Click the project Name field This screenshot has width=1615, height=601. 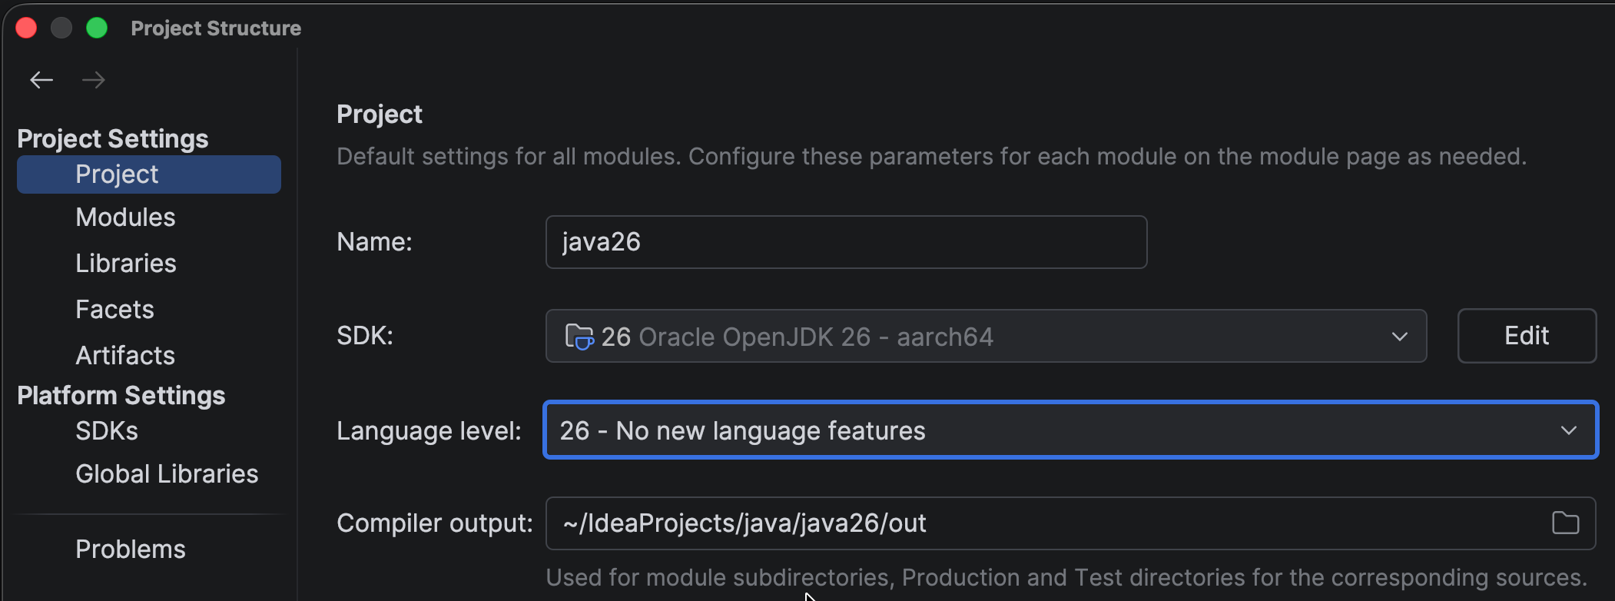pyautogui.click(x=845, y=242)
